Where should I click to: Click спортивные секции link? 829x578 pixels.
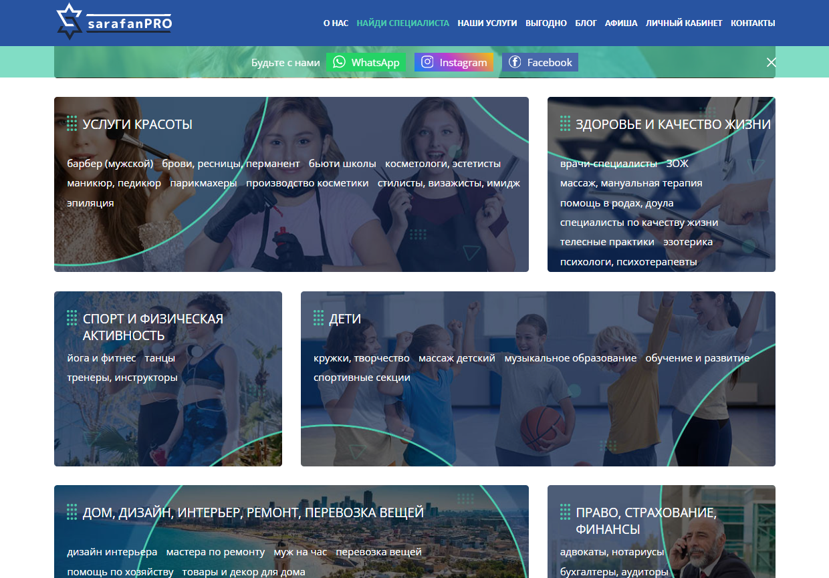(362, 378)
